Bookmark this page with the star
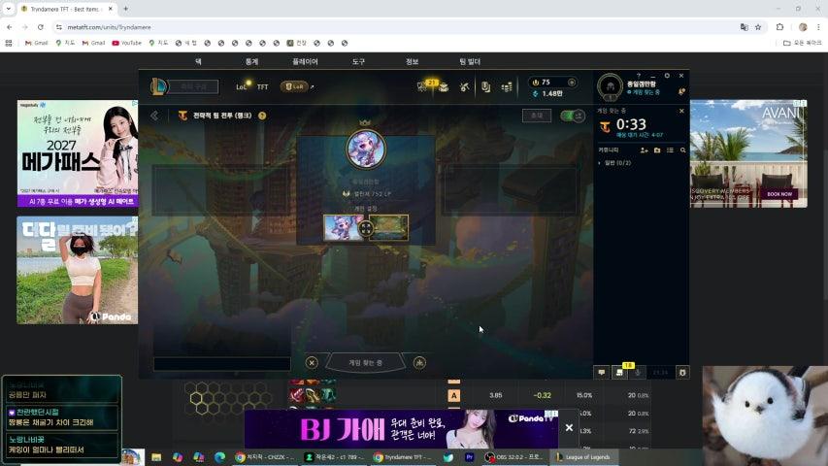 point(758,27)
